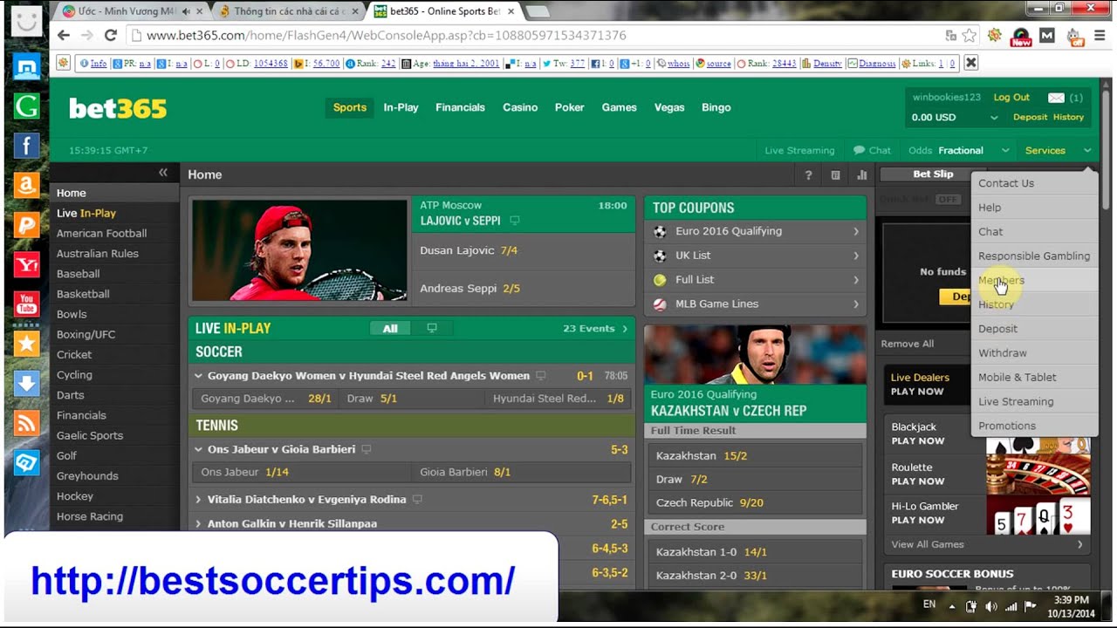Collapse the sports sidebar with double arrow
The image size is (1117, 628).
[x=163, y=173]
